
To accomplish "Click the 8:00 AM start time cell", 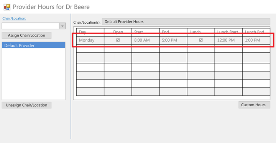I will click(x=146, y=40).
